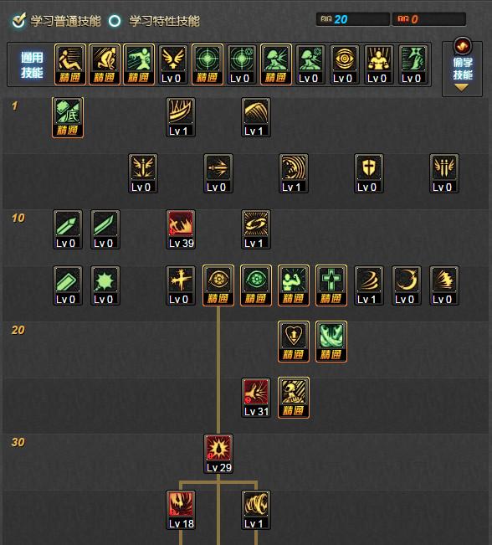Click the red hand-strike skill at Lv 31
Viewport: 492px width, 545px height.
point(256,398)
